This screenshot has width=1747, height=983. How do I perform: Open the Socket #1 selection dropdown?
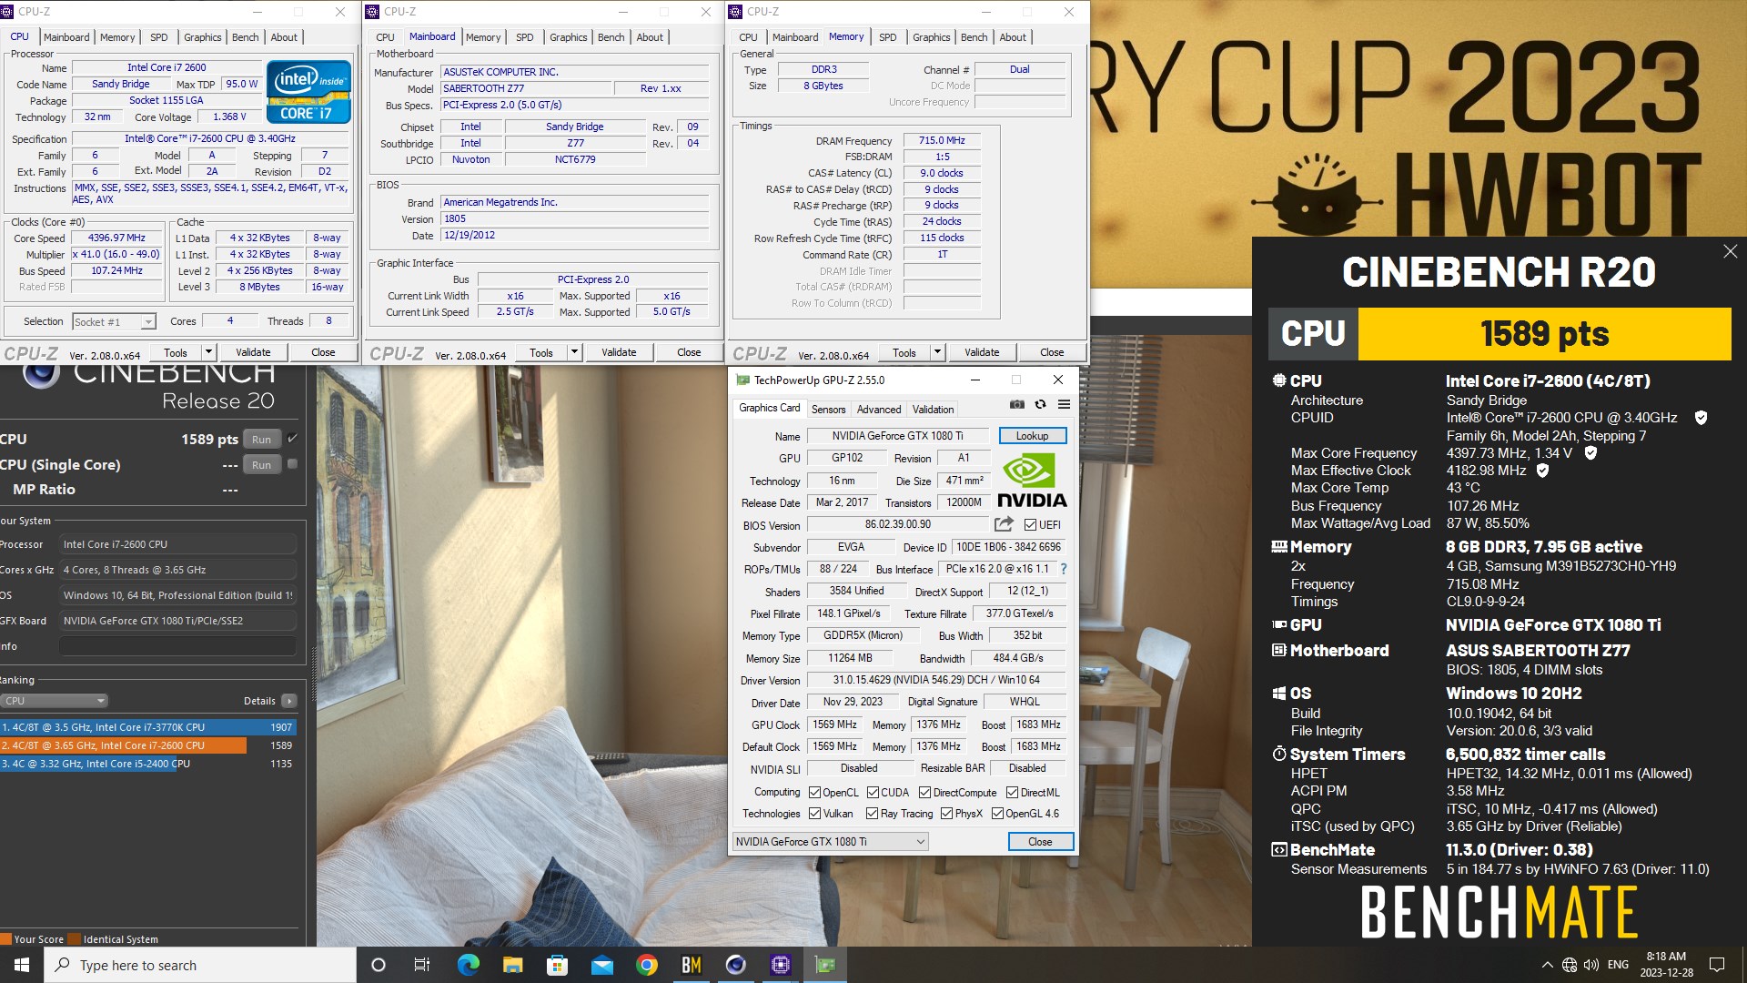coord(115,321)
